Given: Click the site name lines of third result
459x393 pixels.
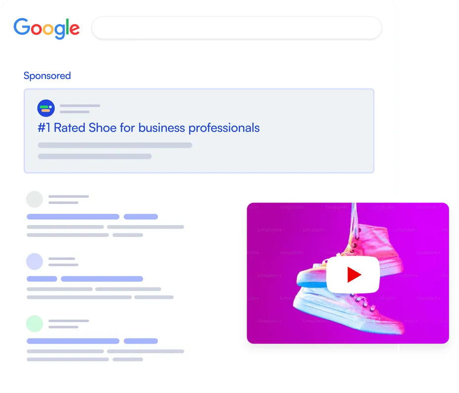Looking at the screenshot, I should tap(69, 324).
